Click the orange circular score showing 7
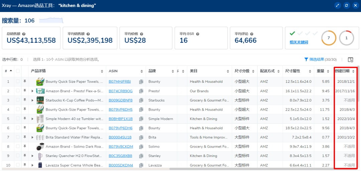Viewport: 361px width, 173px height. tap(329, 38)
